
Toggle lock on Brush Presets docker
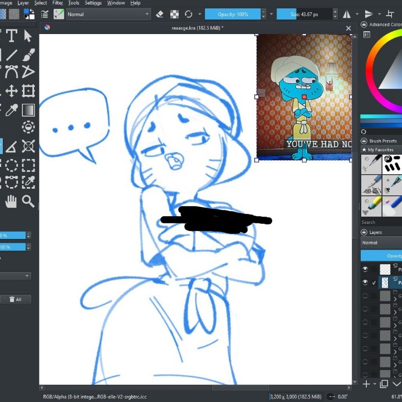pyautogui.click(x=364, y=141)
